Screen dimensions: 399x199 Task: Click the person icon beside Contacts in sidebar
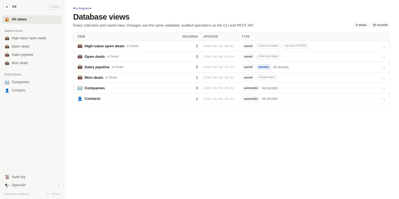coord(7,90)
